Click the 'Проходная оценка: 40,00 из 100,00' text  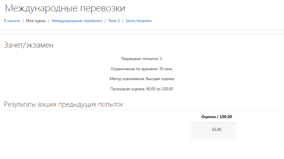point(142,89)
